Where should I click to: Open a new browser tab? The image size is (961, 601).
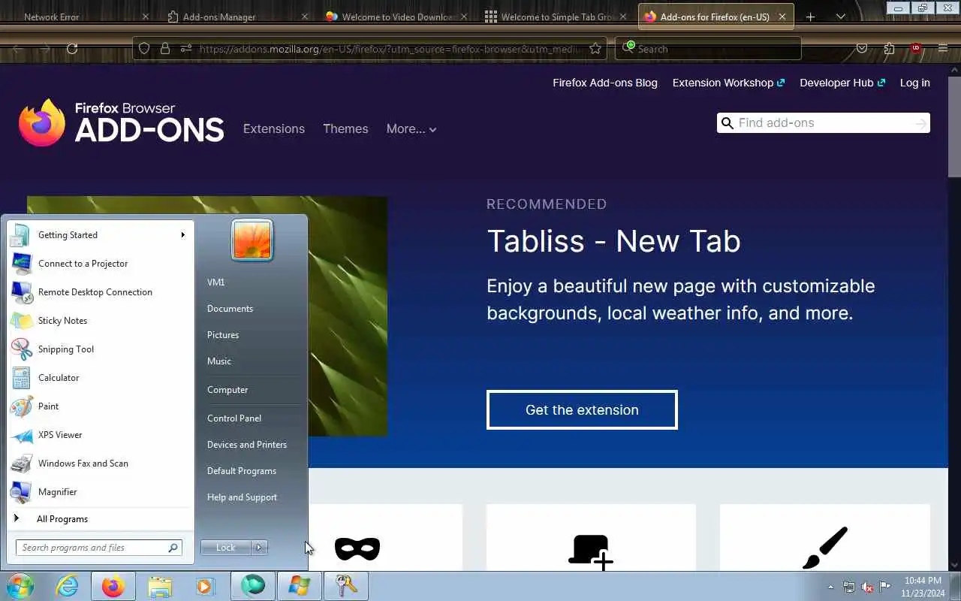point(810,17)
